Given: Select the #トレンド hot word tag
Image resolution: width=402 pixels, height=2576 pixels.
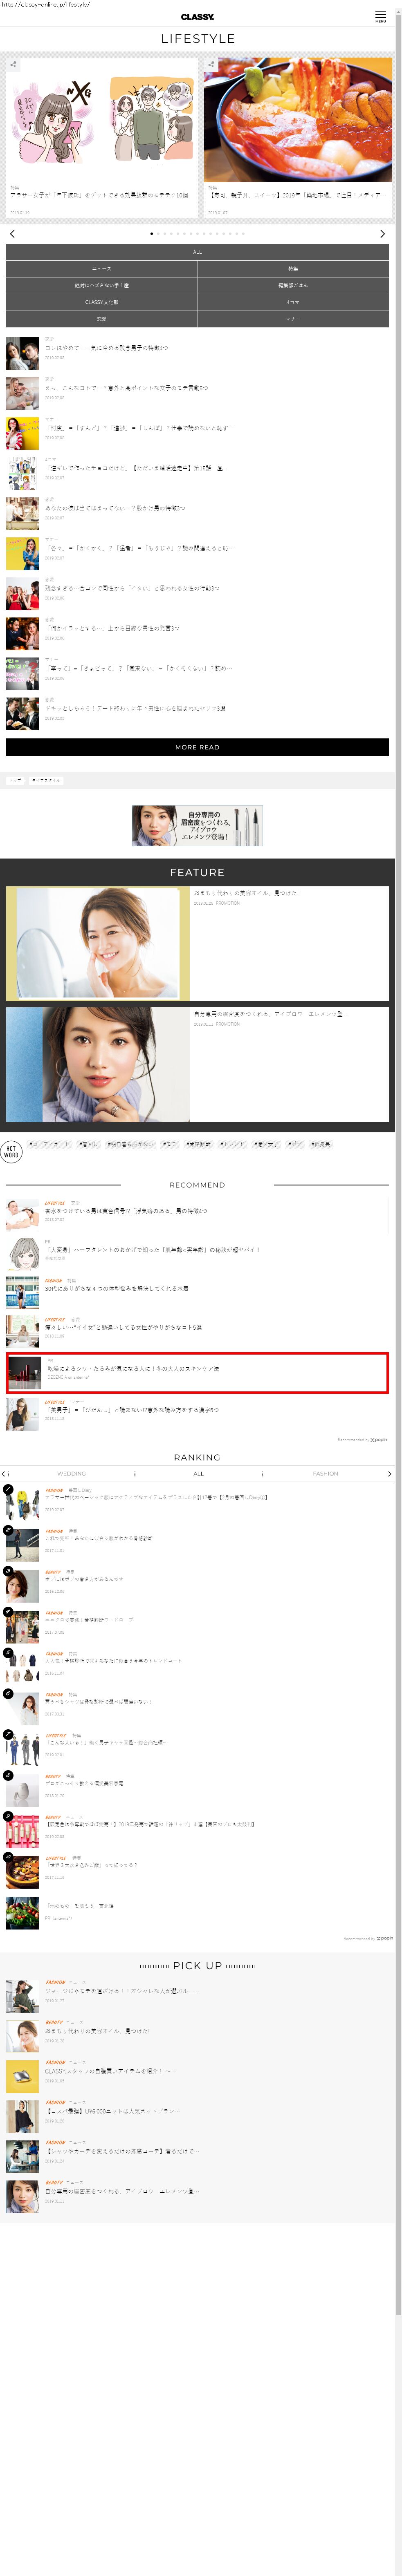Looking at the screenshot, I should click(x=232, y=1144).
